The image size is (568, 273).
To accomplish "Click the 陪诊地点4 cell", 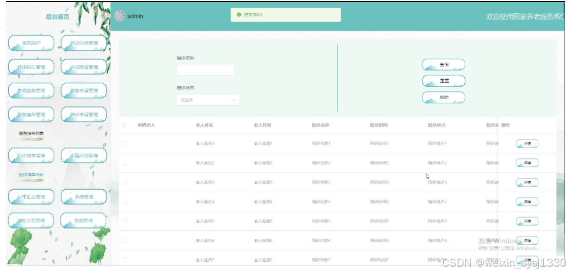I will pyautogui.click(x=437, y=202).
